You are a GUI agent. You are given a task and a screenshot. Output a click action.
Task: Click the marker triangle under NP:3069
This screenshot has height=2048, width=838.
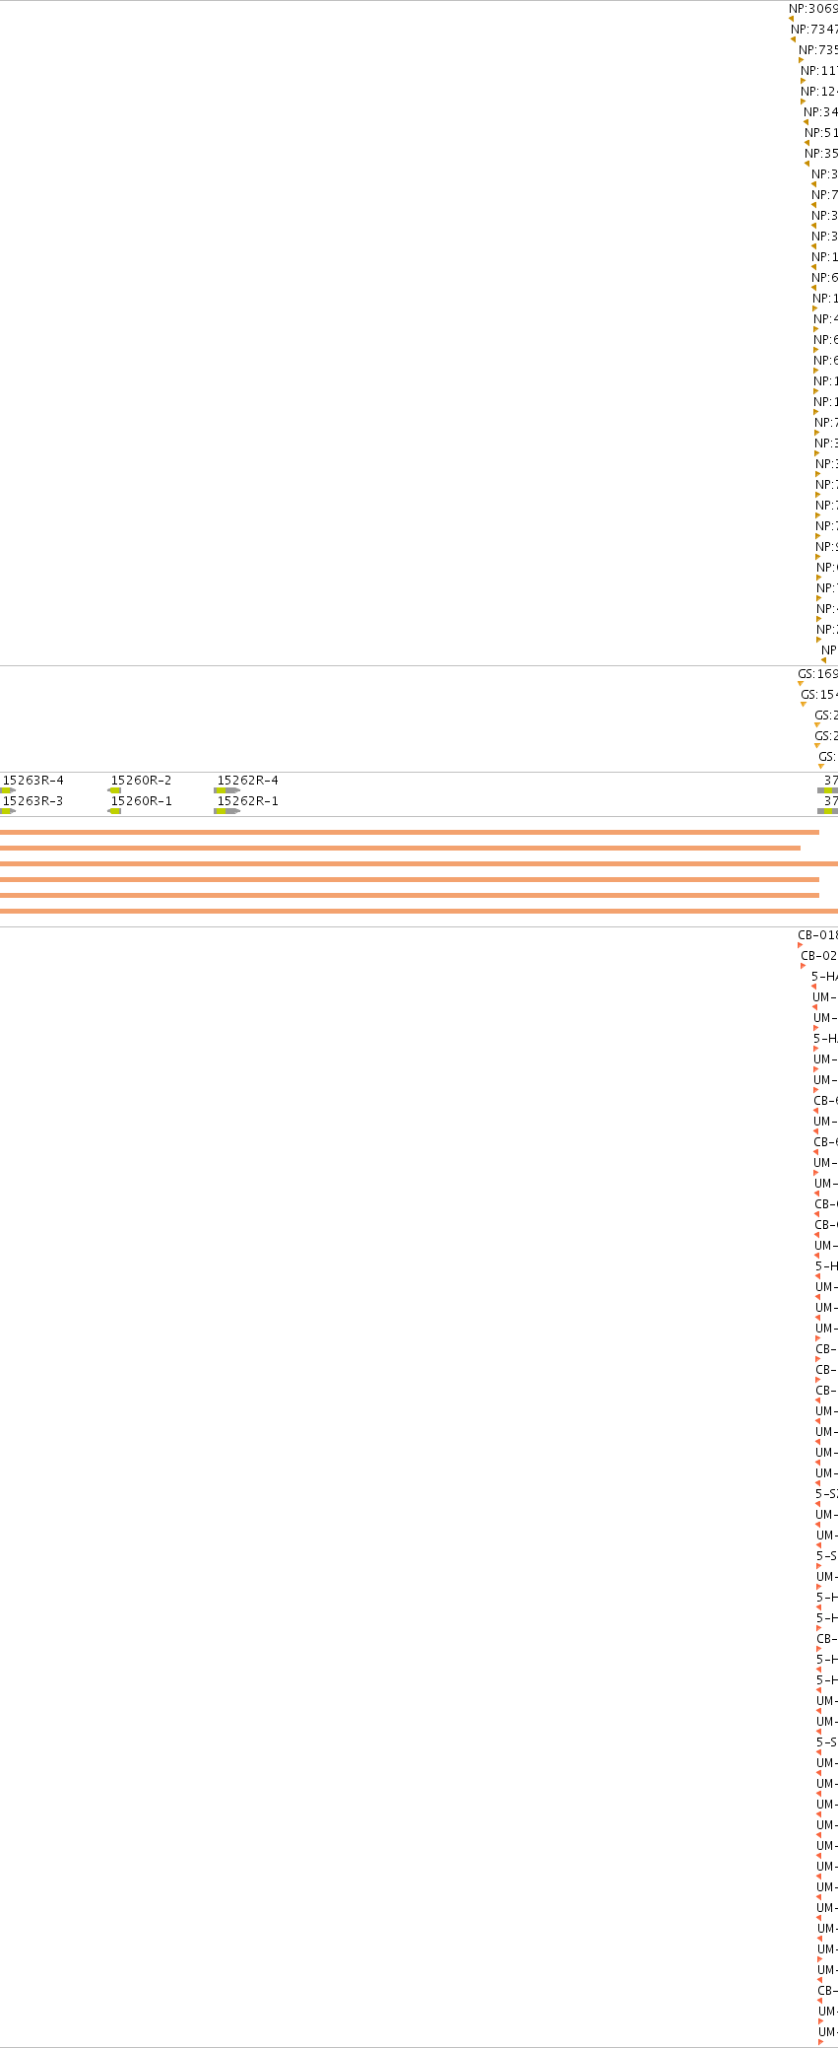point(791,19)
